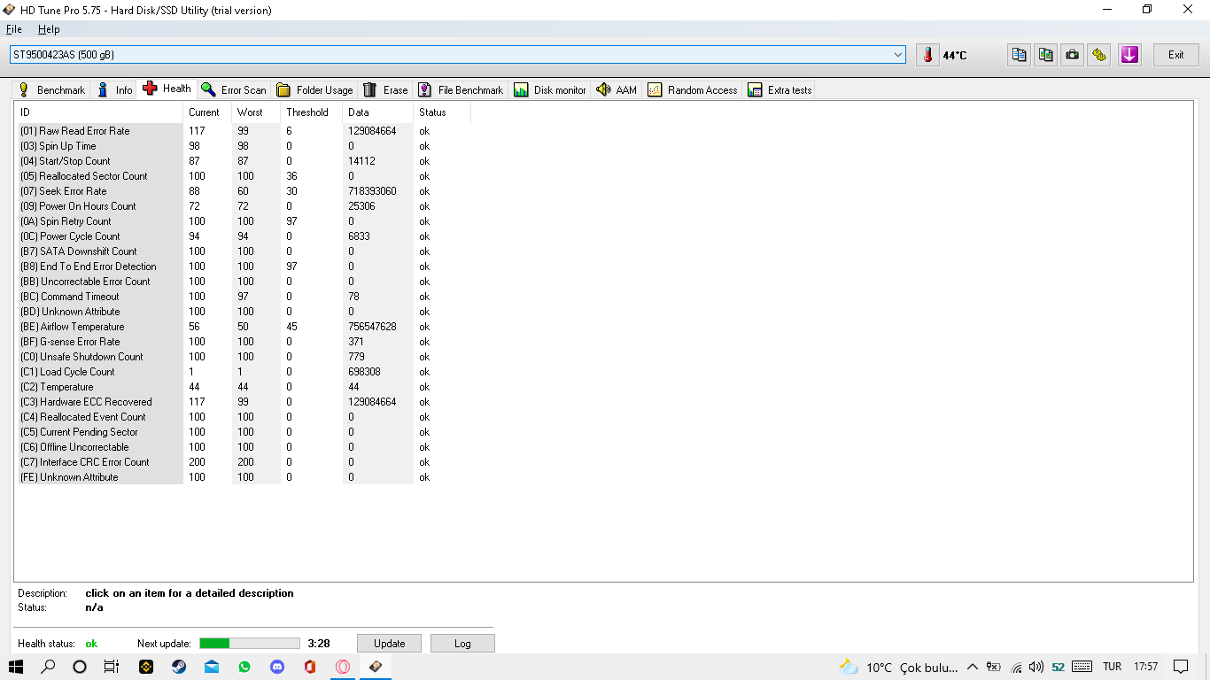The width and height of the screenshot is (1210, 680).
Task: Switch to the Folder Usage tab
Action: point(314,90)
